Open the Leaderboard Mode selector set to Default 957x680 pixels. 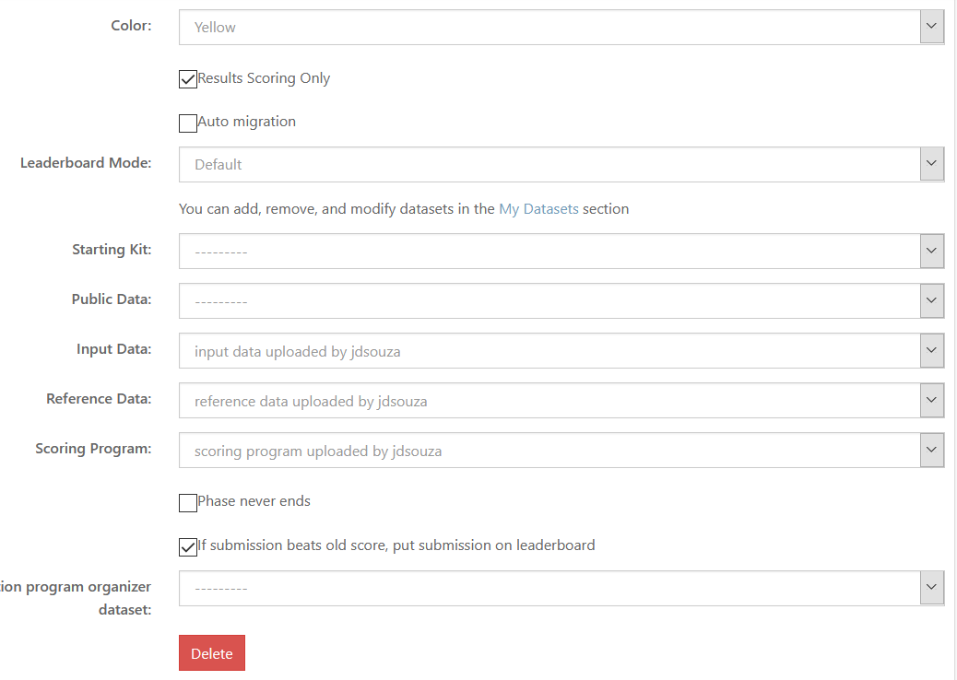[553, 163]
